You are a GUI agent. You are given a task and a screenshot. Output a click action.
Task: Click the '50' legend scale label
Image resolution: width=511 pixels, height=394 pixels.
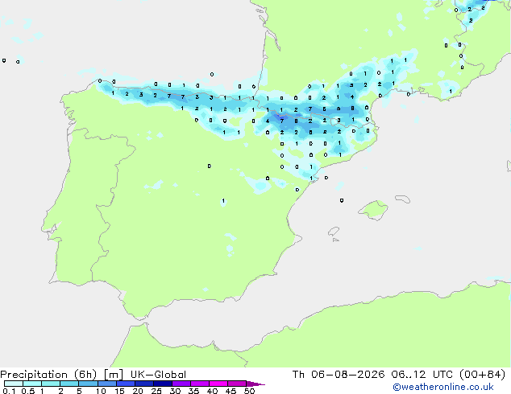[249, 391]
